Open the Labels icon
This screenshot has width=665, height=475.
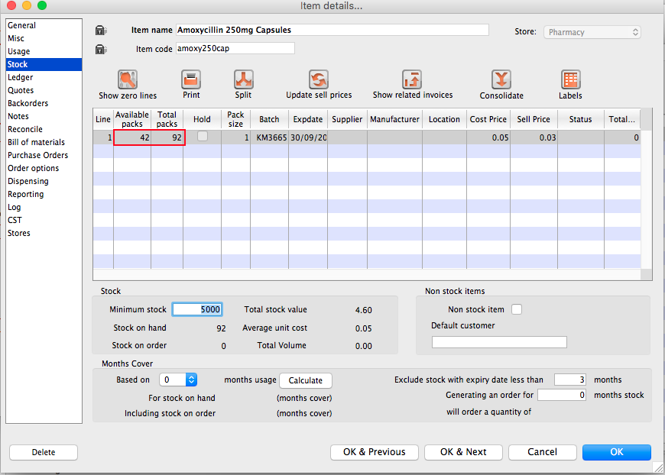tap(570, 79)
